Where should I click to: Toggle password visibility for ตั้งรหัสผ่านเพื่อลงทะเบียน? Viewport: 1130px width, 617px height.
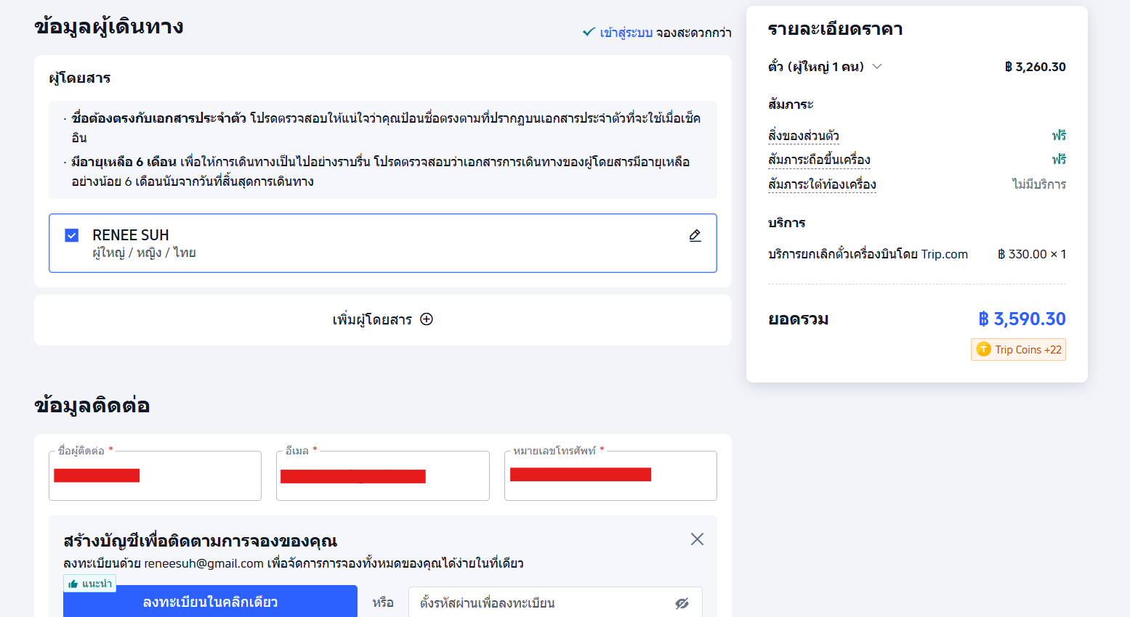point(681,602)
